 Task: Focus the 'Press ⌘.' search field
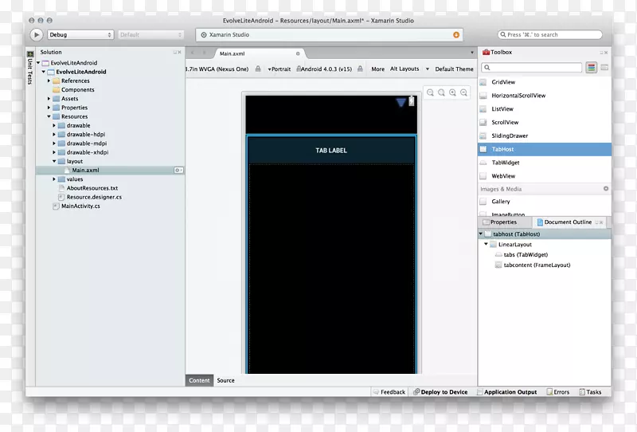[x=550, y=34]
